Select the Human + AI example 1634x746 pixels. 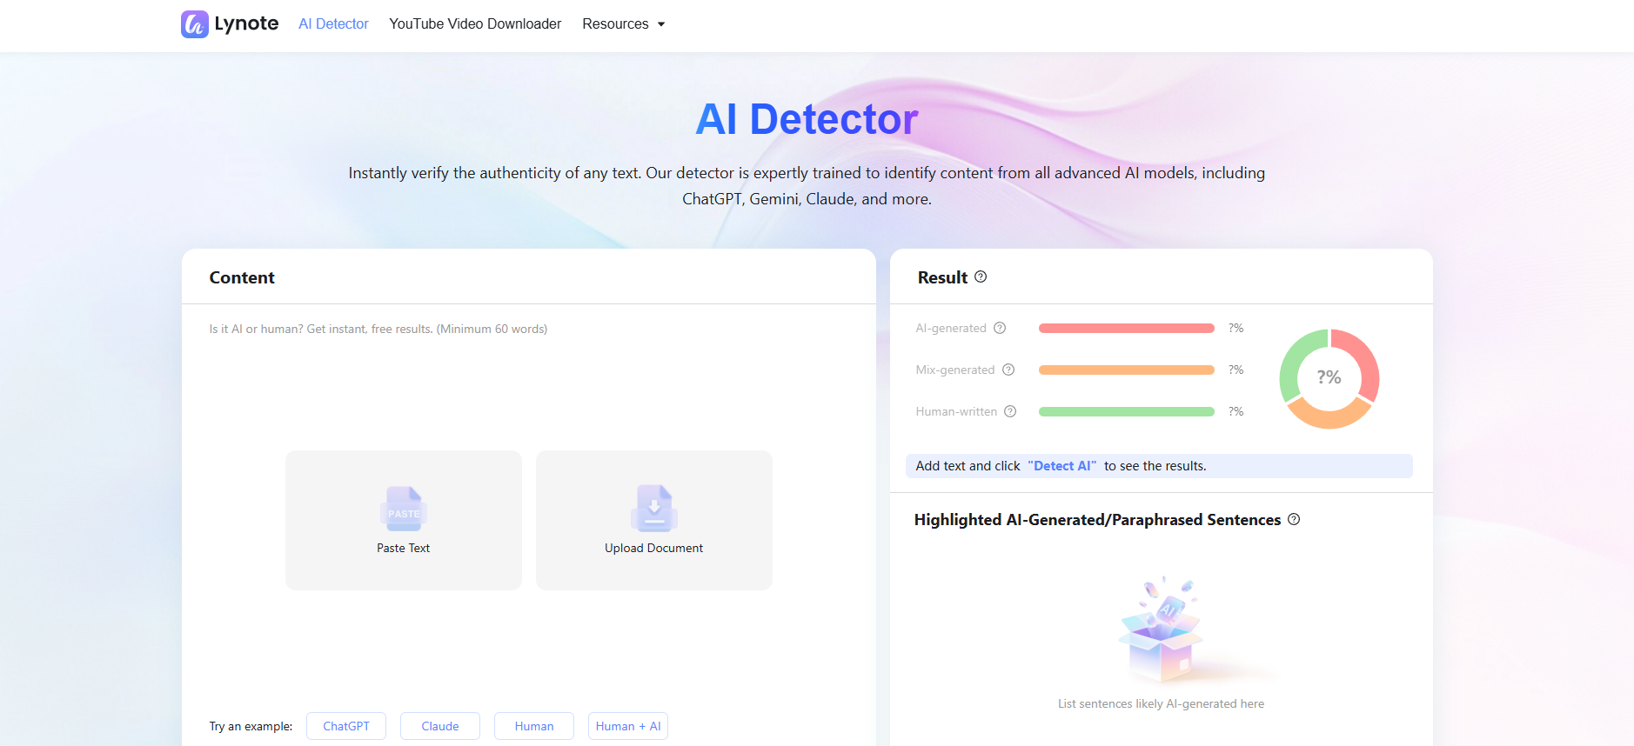[x=628, y=726]
